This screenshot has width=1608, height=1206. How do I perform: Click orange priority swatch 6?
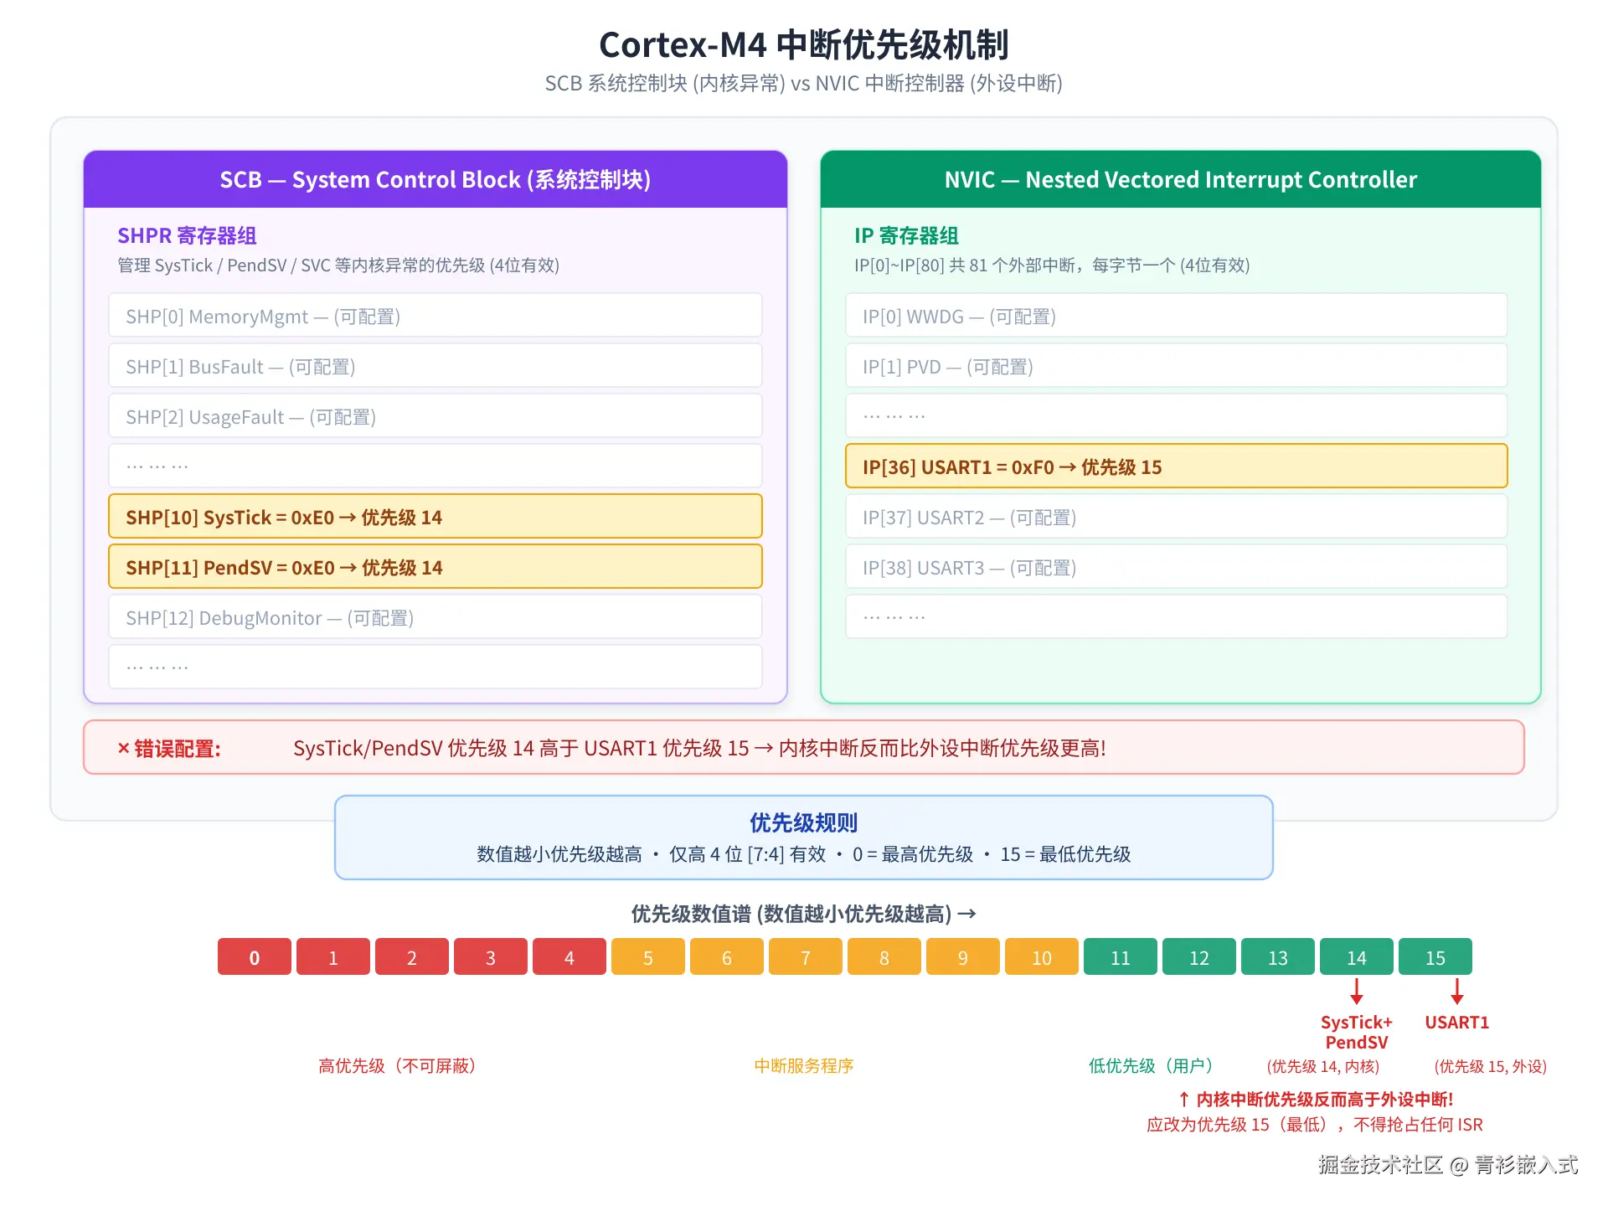pos(727,956)
